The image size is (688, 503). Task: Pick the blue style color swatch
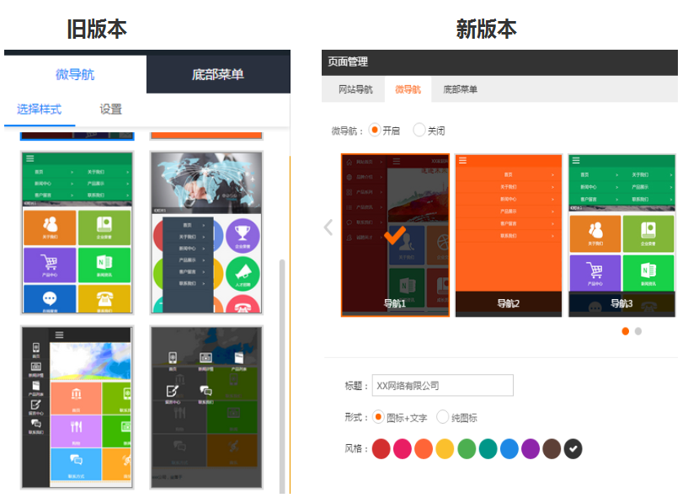[509, 449]
